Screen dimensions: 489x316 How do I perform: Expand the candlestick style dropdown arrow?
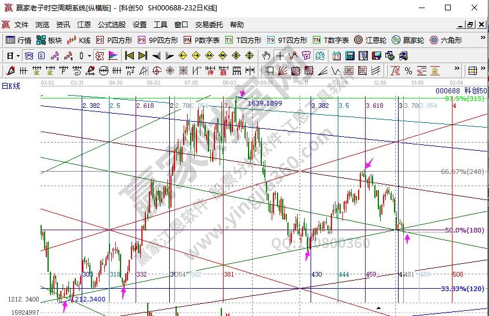click(89, 56)
